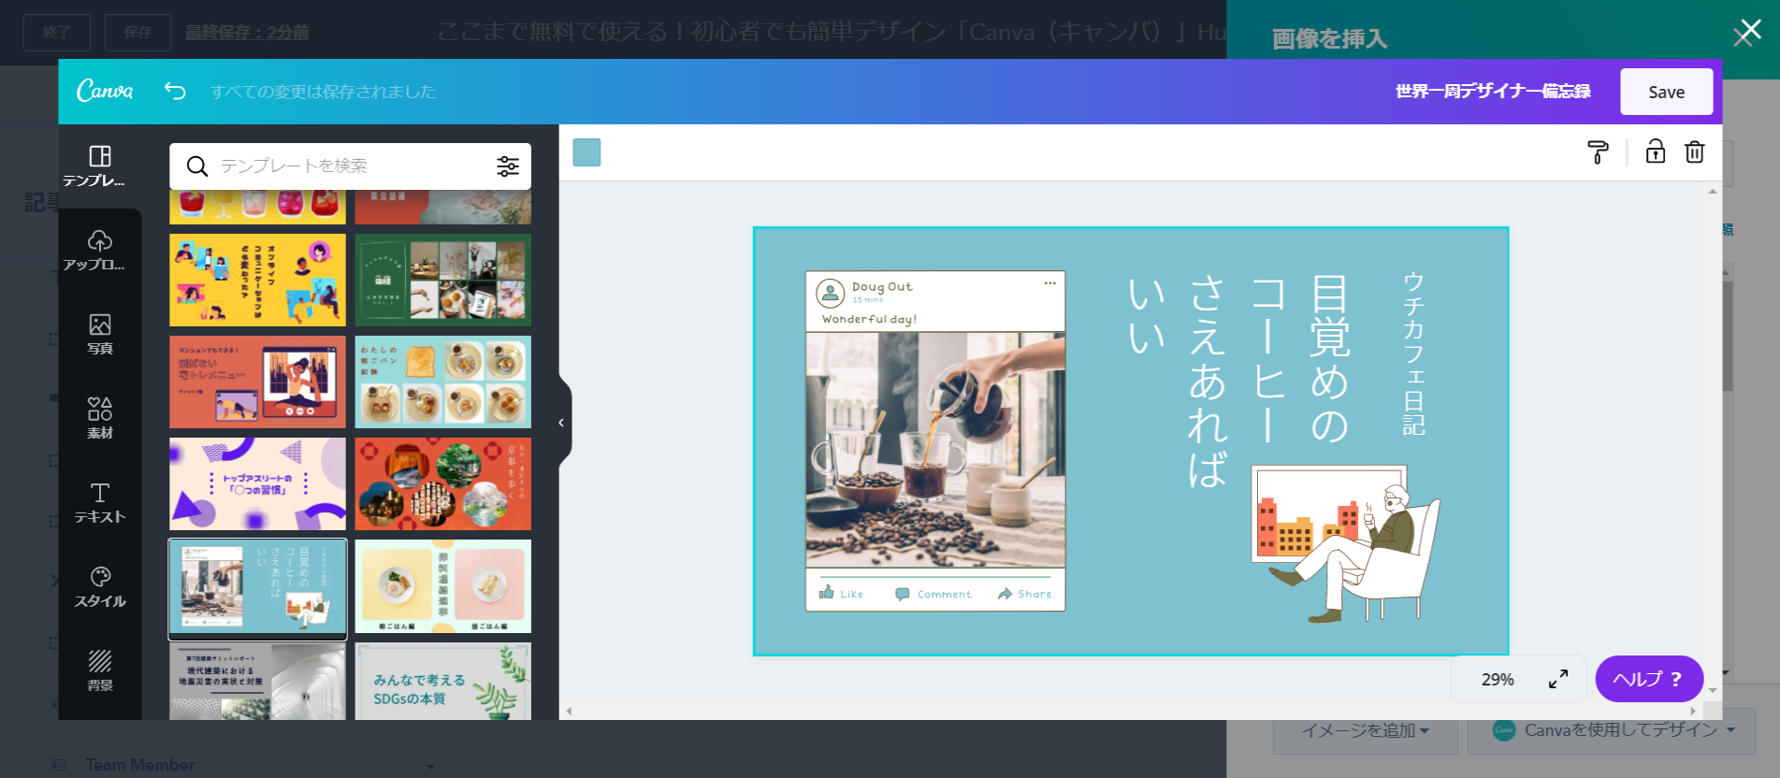Click the undo arrow icon
The width and height of the screenshot is (1780, 778).
coord(175,91)
